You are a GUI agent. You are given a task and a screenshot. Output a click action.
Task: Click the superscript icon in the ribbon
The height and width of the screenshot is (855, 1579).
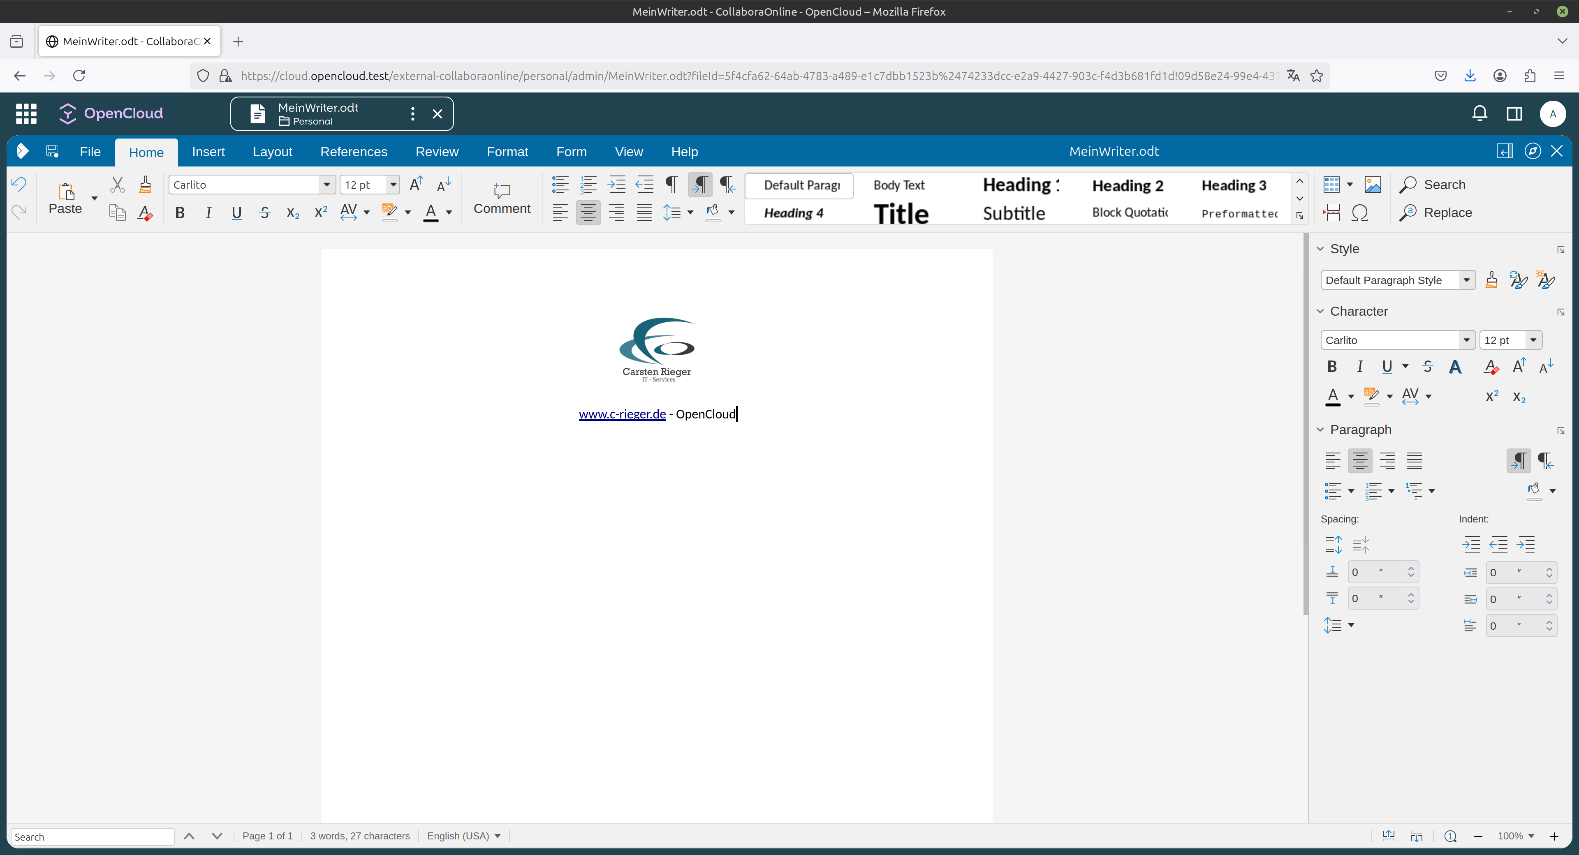pos(321,213)
